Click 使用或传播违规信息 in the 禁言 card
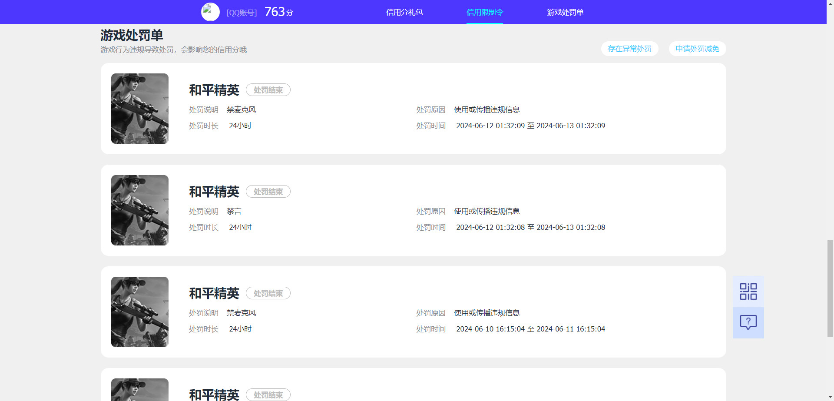This screenshot has width=834, height=401. [486, 211]
